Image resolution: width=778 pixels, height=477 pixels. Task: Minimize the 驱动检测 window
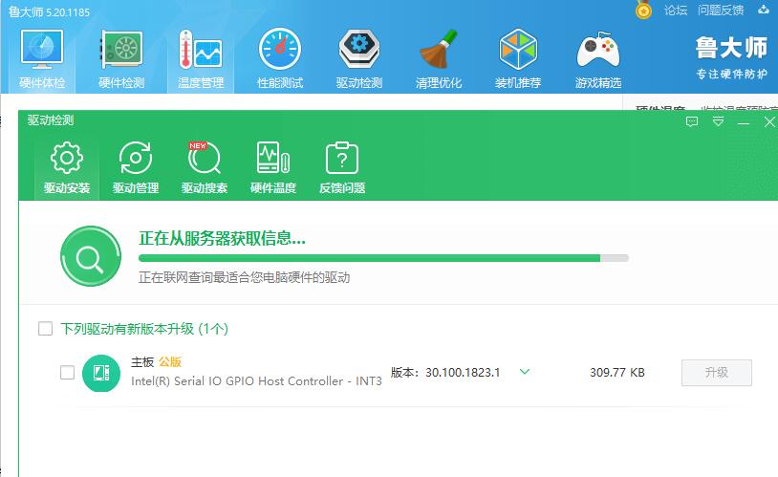point(744,122)
